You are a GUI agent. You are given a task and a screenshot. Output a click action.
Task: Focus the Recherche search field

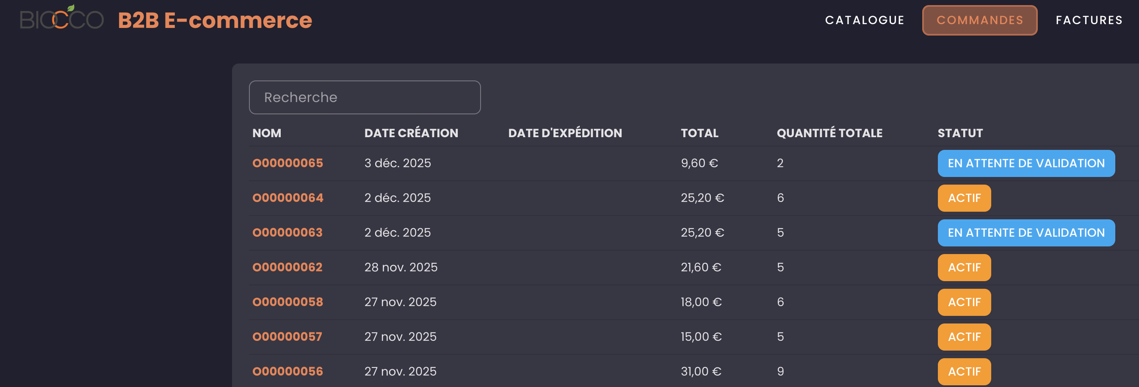click(x=364, y=97)
